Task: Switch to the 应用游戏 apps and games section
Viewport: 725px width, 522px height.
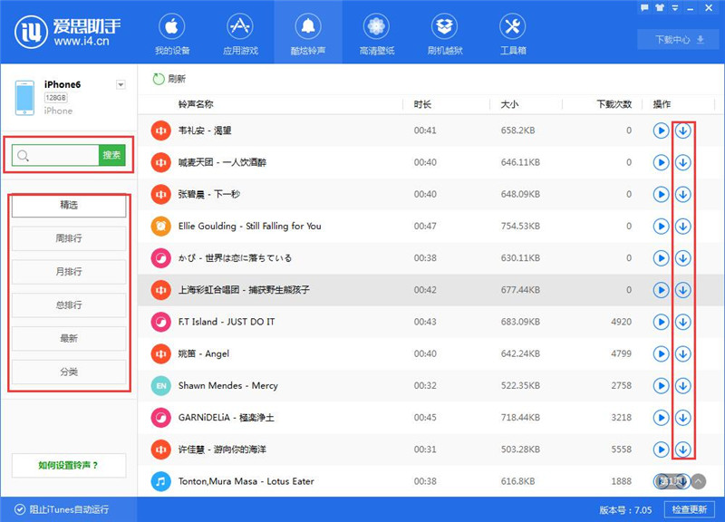Action: coord(241,33)
